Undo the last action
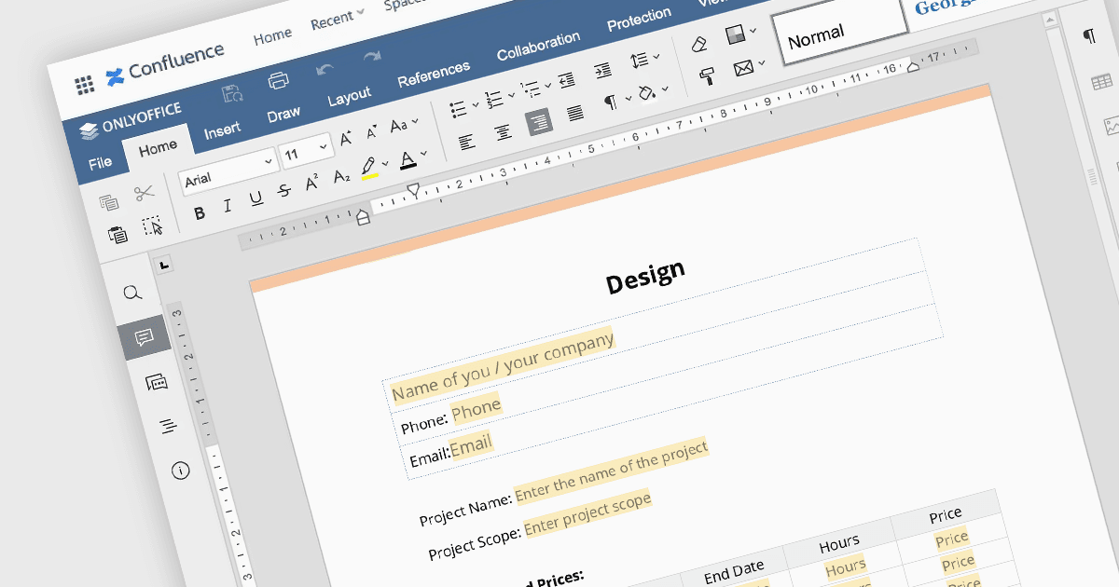 (325, 69)
